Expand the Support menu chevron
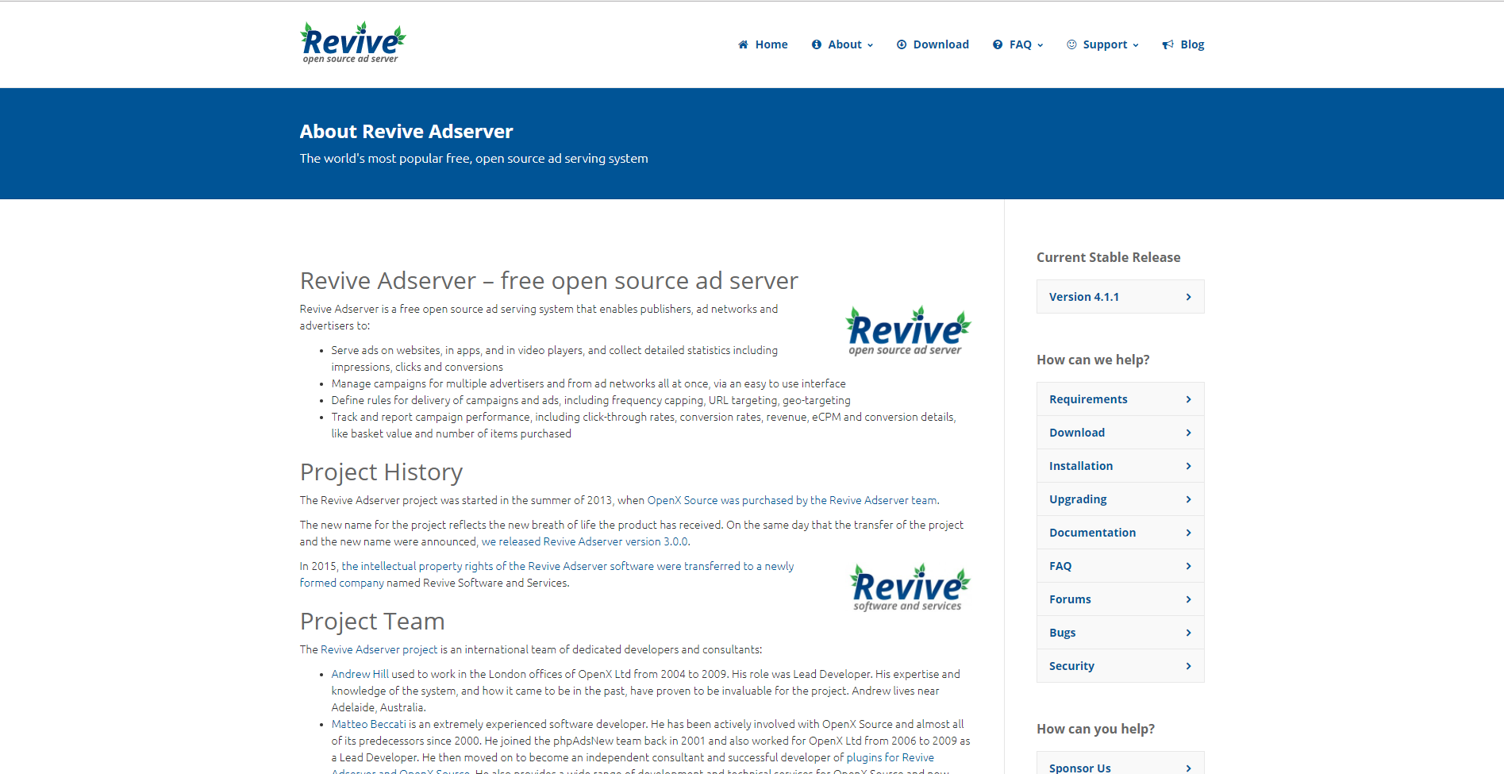 point(1135,45)
